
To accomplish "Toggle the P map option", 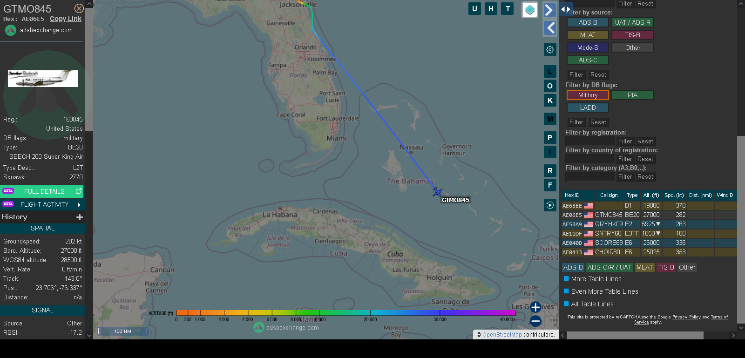I will (550, 138).
